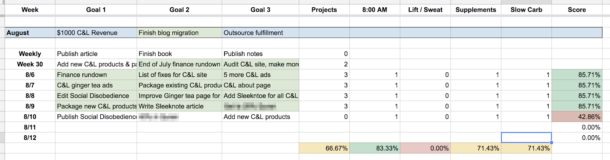The image size is (610, 160).
Task: Click the 'Outsource fulfillment' cell
Action: [x=260, y=33]
